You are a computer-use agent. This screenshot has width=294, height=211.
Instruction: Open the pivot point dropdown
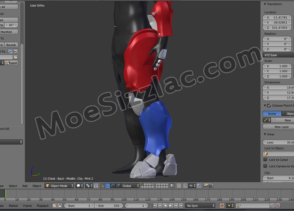89,186
